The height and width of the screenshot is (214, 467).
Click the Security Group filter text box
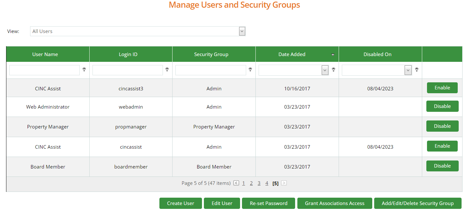click(211, 70)
